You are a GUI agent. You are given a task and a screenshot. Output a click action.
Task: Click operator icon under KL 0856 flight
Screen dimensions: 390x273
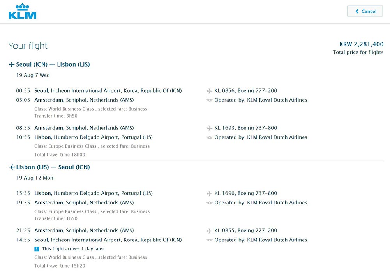click(x=210, y=100)
